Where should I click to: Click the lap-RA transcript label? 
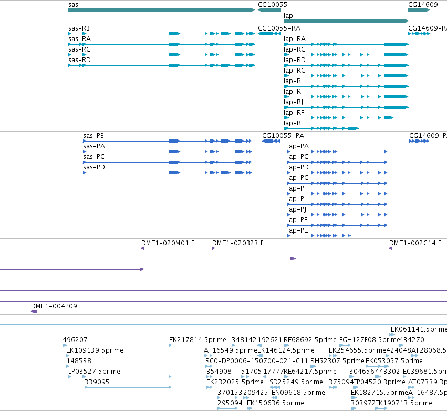(x=295, y=39)
